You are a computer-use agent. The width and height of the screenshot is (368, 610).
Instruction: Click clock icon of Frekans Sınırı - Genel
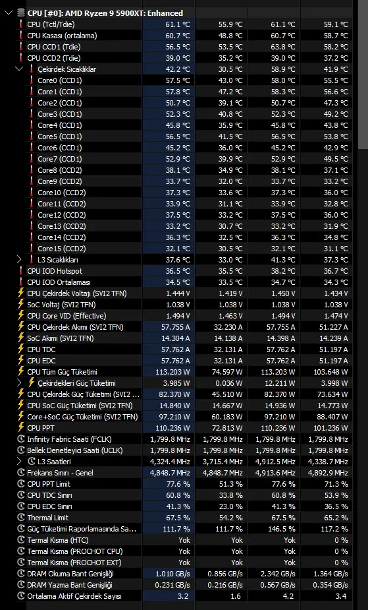click(x=21, y=473)
